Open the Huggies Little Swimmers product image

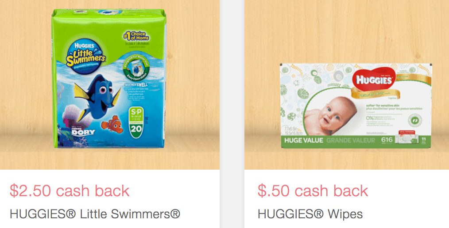point(109,78)
